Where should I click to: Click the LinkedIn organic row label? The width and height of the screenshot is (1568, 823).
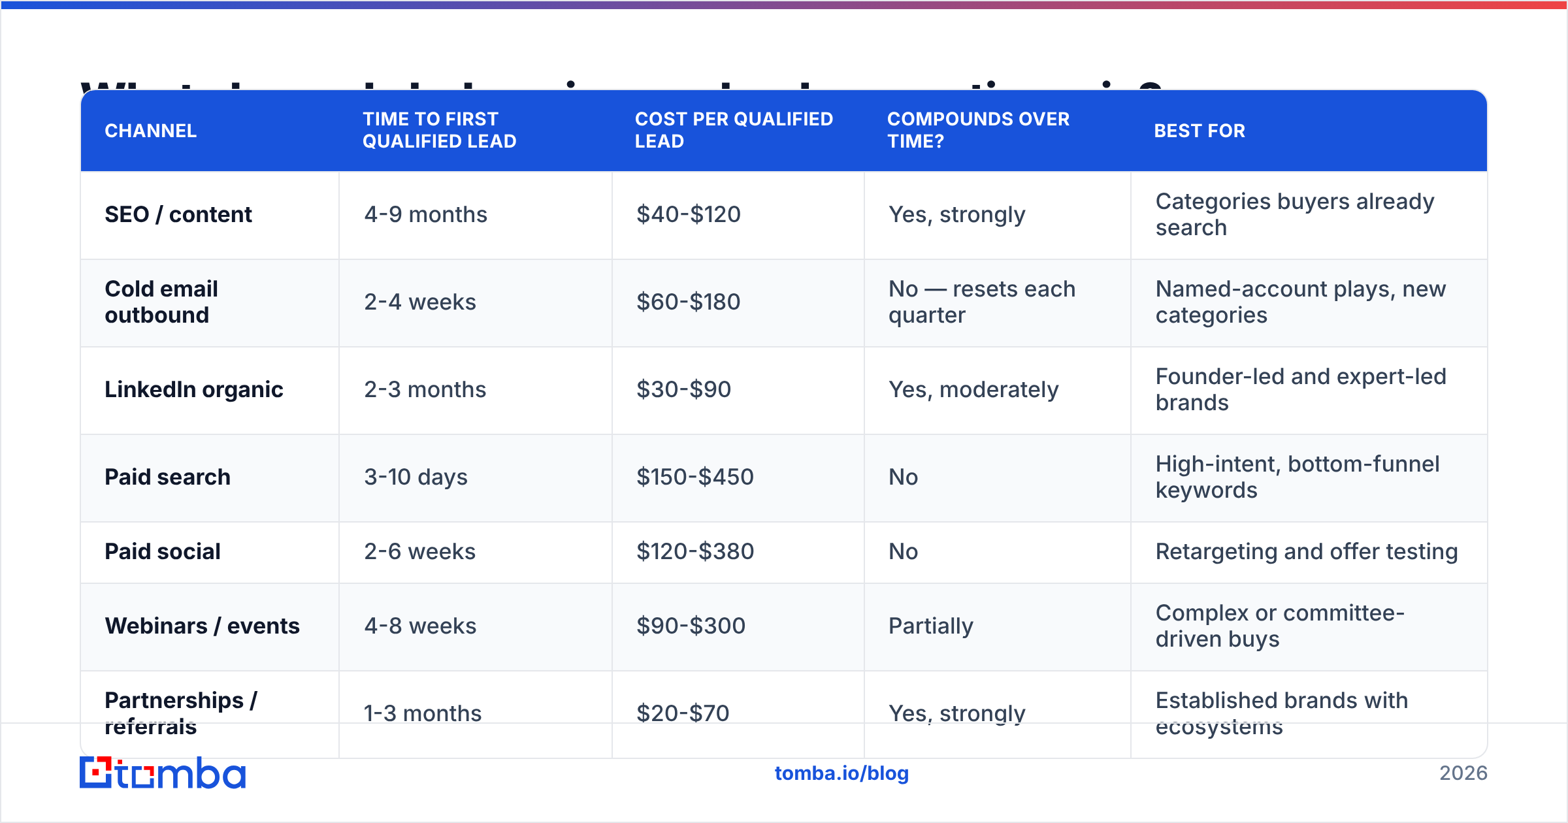(x=194, y=389)
